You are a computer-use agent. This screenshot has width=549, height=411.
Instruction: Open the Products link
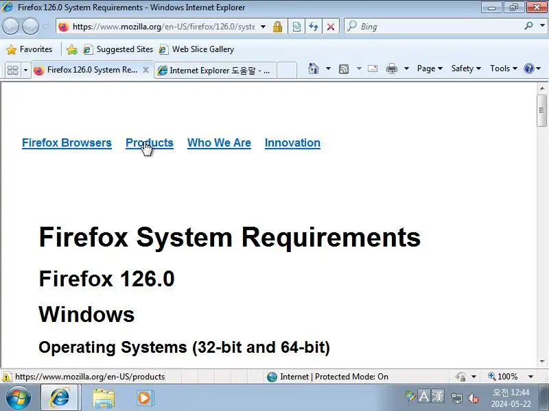[x=150, y=143]
